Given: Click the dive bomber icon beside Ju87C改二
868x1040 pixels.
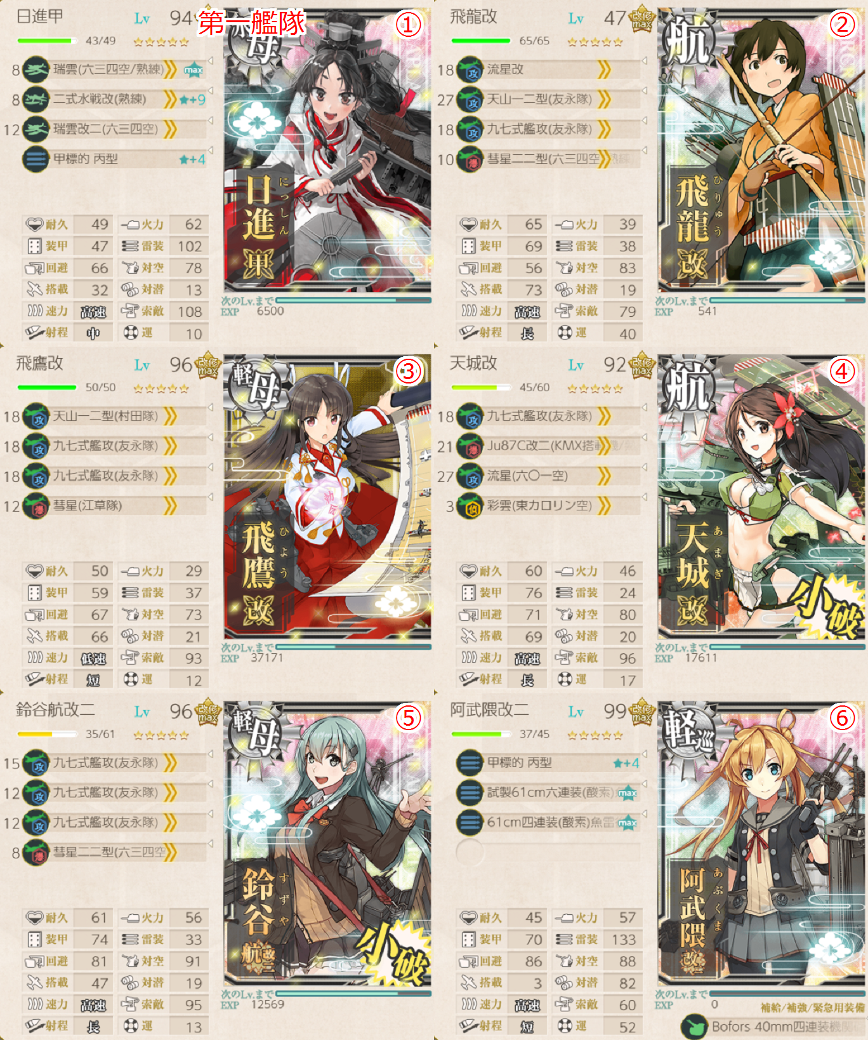Looking at the screenshot, I should 470,446.
